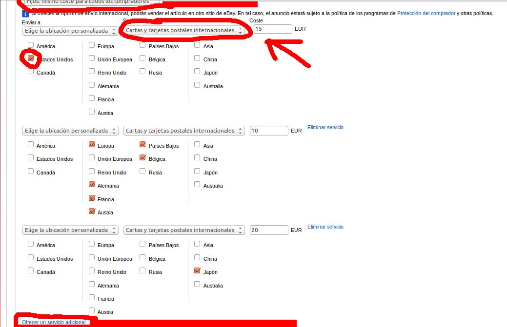Focus the cost field containing 20
Viewport: 507px width, 327px height.
(269, 230)
